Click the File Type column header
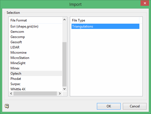 point(105,20)
